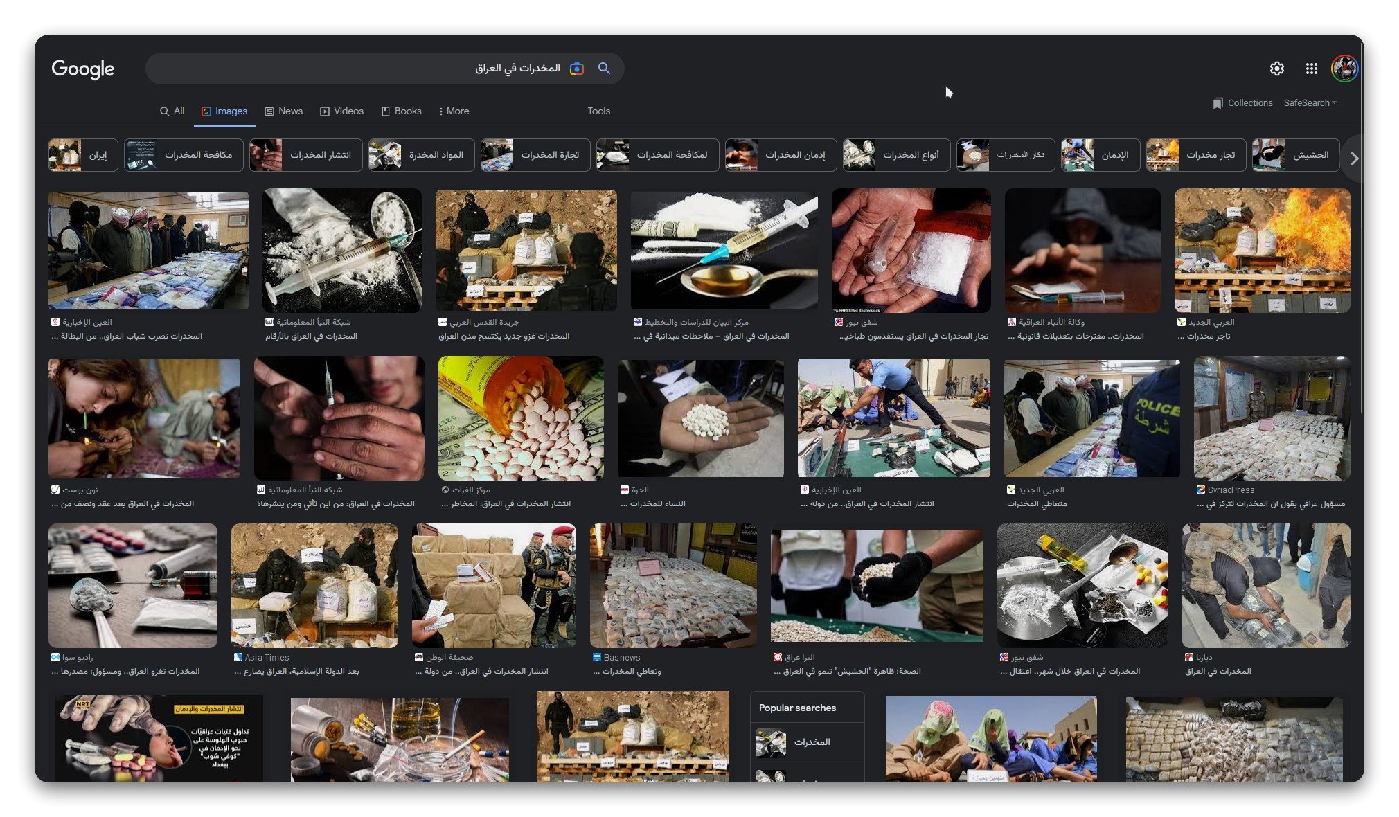Click the SyriacPress source link
The image size is (1399, 817).
point(1225,490)
